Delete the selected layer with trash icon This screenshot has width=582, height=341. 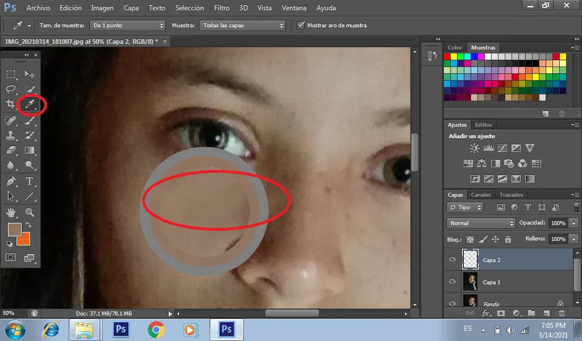point(562,313)
